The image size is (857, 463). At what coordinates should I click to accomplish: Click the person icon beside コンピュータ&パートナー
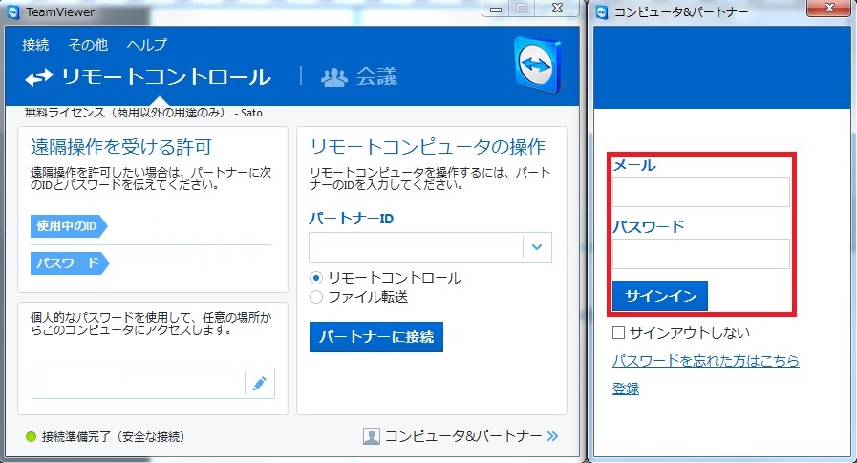[x=371, y=436]
